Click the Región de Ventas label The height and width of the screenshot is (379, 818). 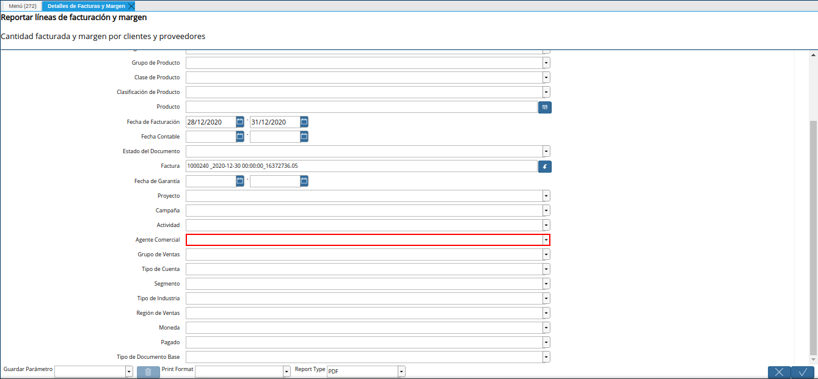coord(158,313)
